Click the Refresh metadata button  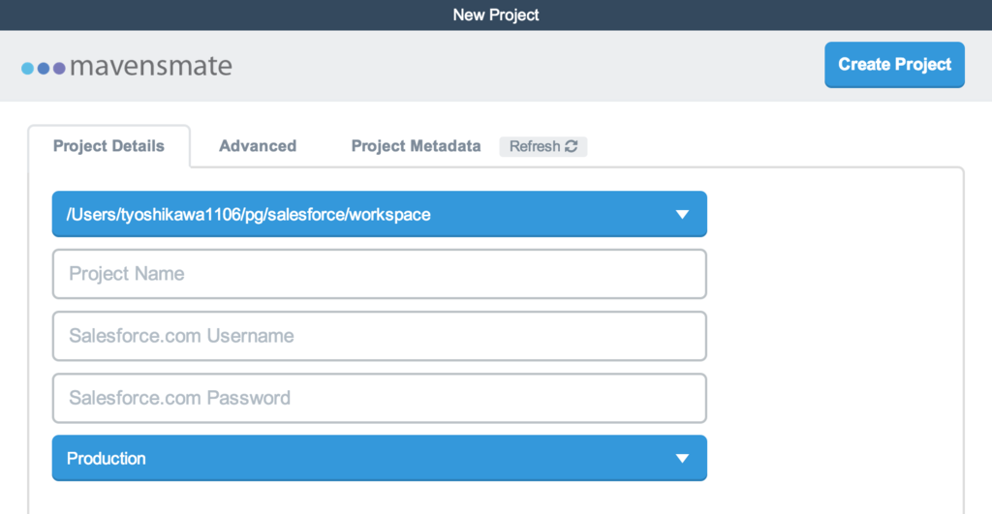coord(542,146)
